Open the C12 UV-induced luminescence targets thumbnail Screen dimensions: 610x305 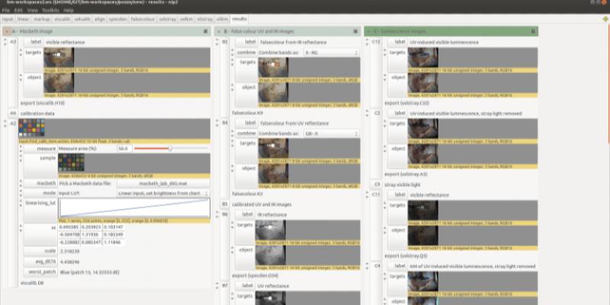click(x=422, y=58)
